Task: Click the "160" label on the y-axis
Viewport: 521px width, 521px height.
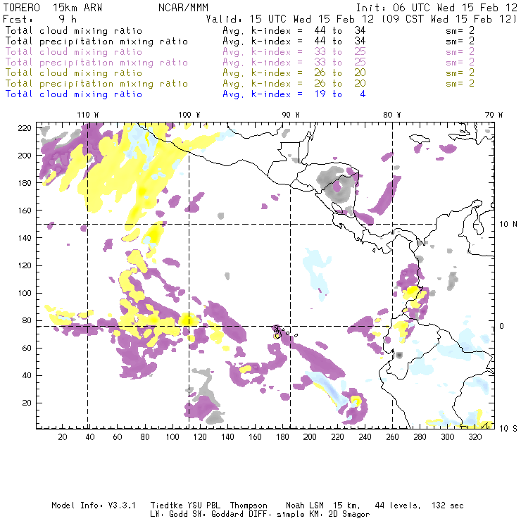Action: (x=25, y=211)
